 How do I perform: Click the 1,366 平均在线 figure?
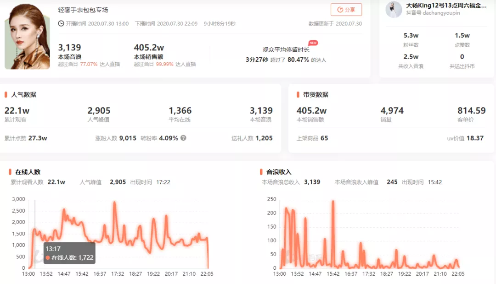(x=180, y=111)
